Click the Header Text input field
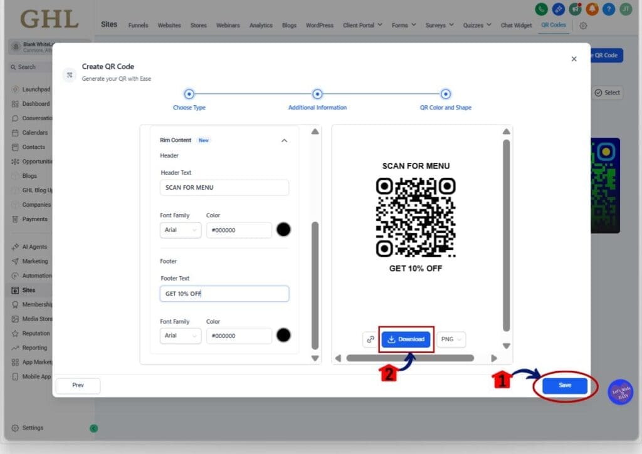Screen dimensions: 642x454 pos(224,187)
